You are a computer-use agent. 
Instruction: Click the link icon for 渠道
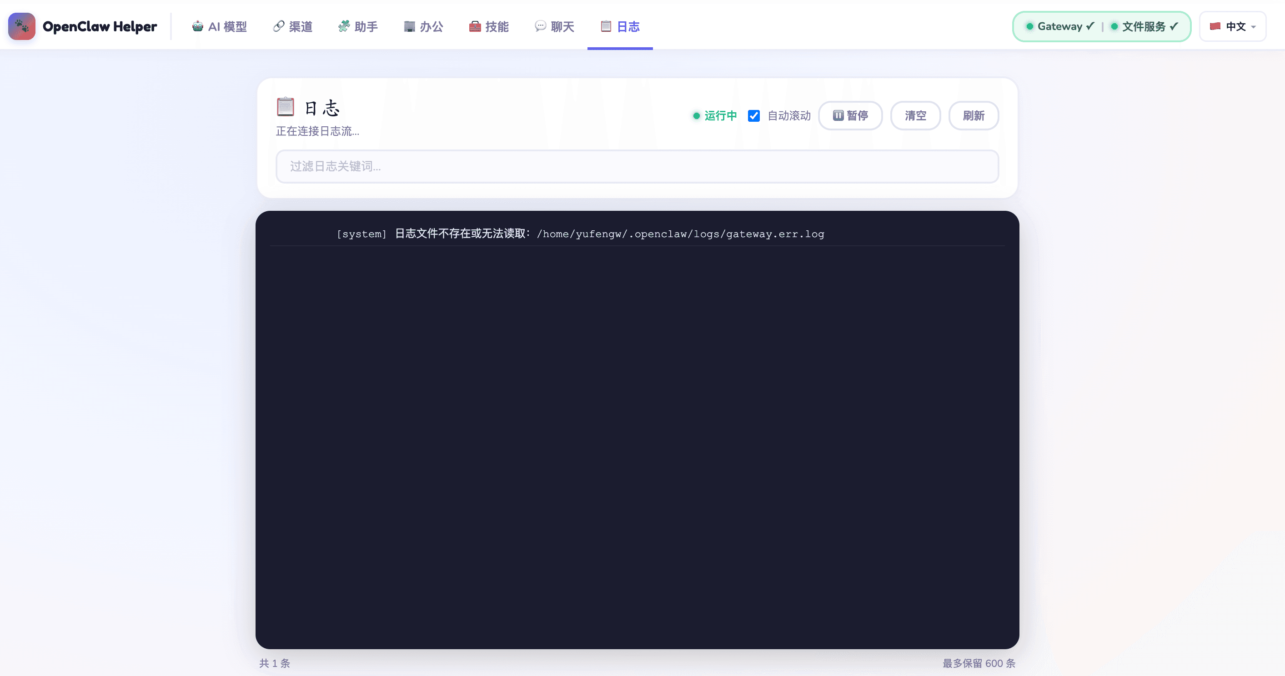click(x=279, y=26)
